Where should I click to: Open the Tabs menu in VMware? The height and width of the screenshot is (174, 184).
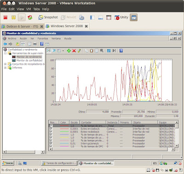[x=36, y=9]
